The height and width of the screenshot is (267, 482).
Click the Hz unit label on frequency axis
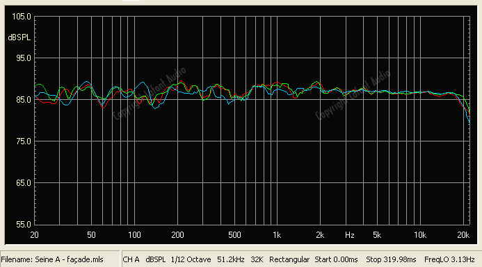click(x=350, y=235)
